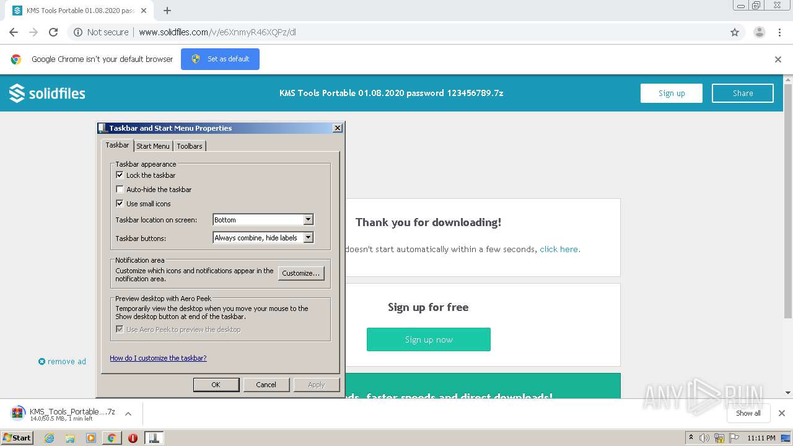Click Set as default button
This screenshot has width=793, height=446.
tap(220, 59)
